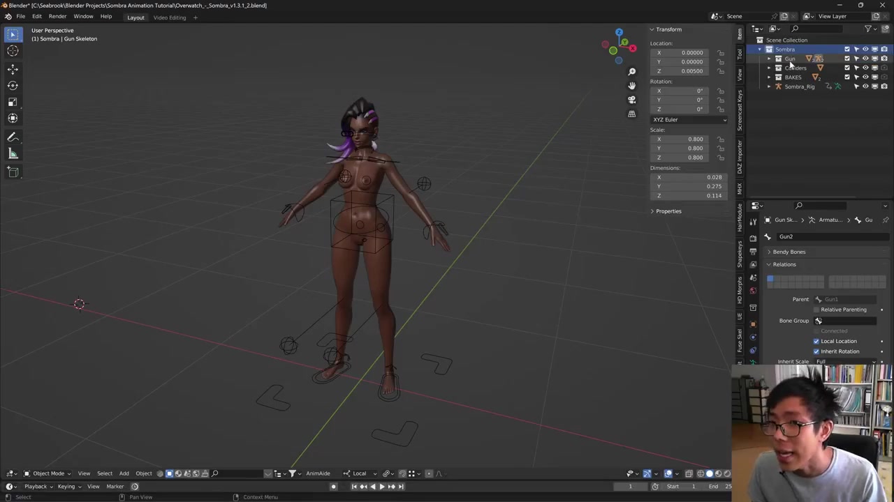Select the Rotate tool
894x502 pixels.
coord(13,85)
